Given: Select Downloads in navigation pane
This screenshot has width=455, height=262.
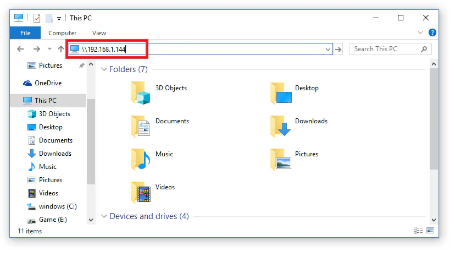Looking at the screenshot, I should (49, 154).
